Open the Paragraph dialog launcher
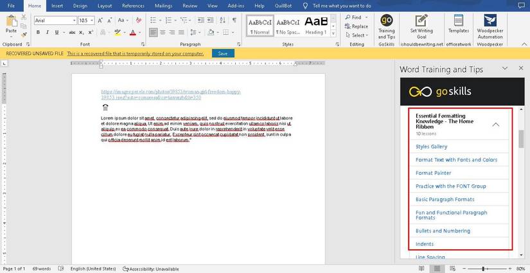This screenshot has width=530, height=273. click(239, 44)
